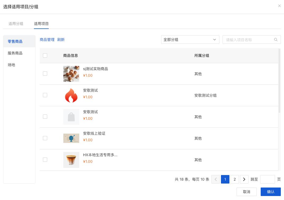Viewport: 284px width, 200px height.
Task: Click the ¥1.00 price of sj测试实物商品
Action: [x=88, y=75]
